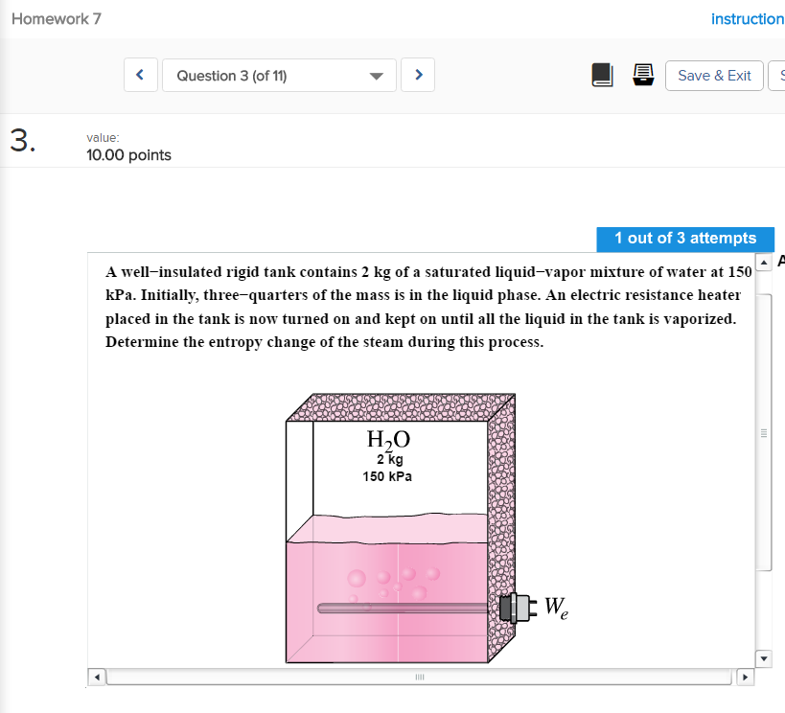Click the up arrow on the vertical scrollbar
The image size is (785, 713).
763,261
